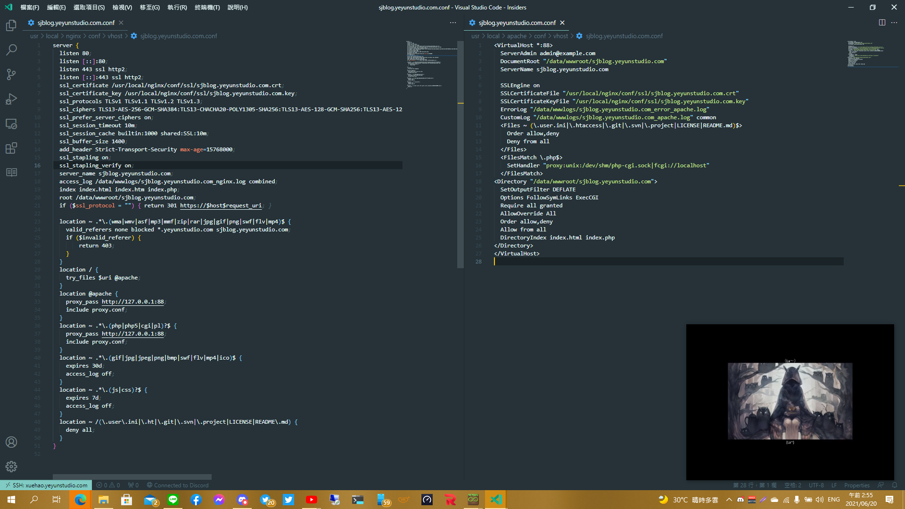
Task: Show hidden system tray icons chevron
Action: tap(729, 500)
